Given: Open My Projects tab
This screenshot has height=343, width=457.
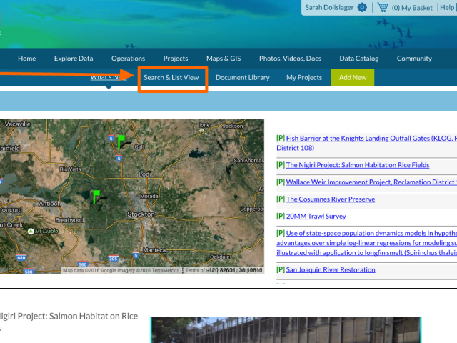Looking at the screenshot, I should 304,78.
